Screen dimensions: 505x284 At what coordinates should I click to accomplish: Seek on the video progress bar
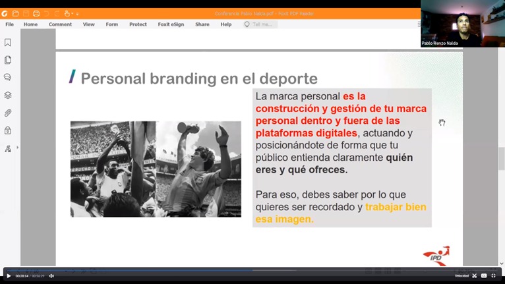252,270
